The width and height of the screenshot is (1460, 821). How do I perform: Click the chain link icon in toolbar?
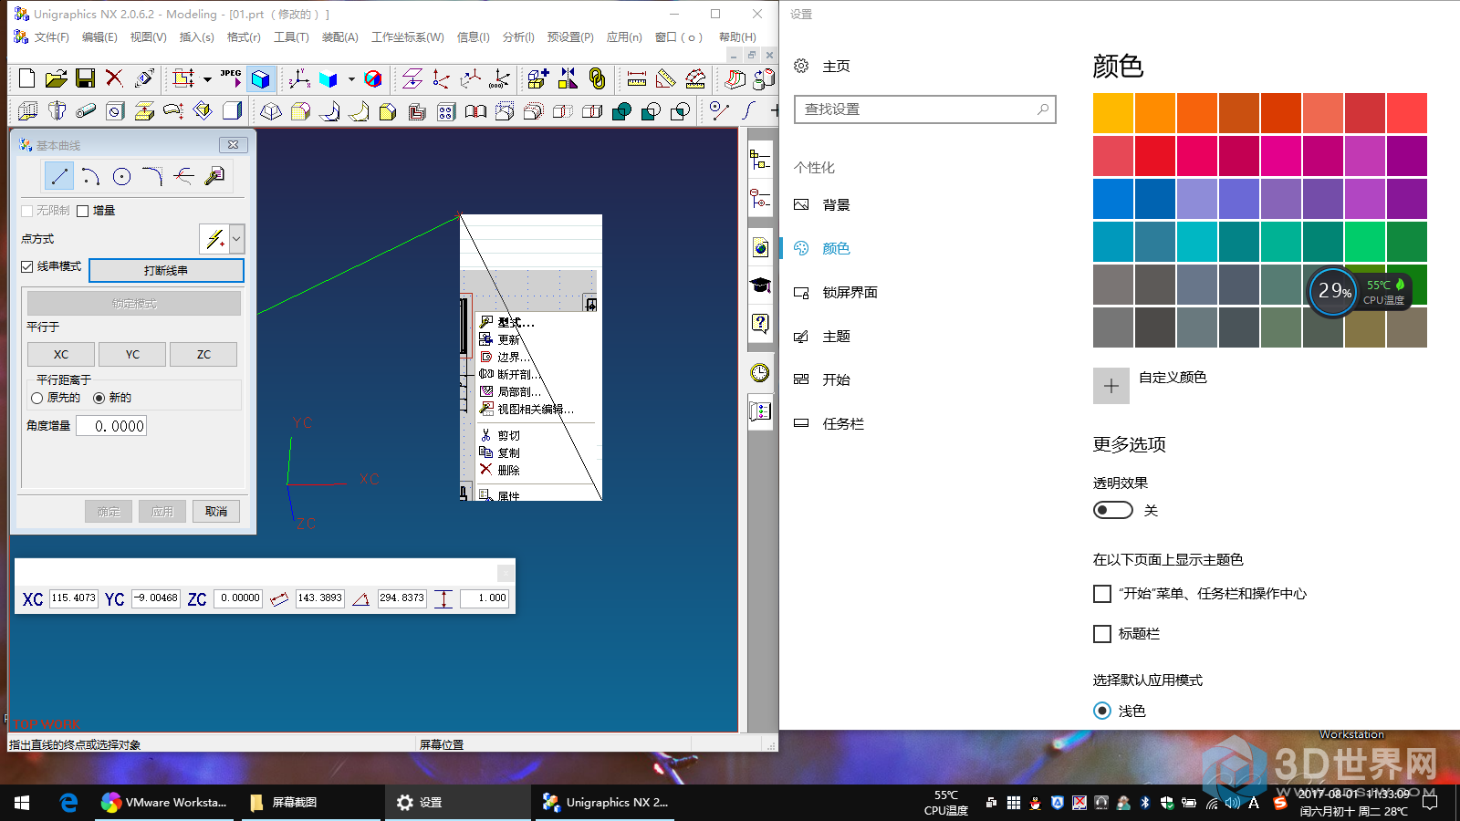(x=597, y=79)
